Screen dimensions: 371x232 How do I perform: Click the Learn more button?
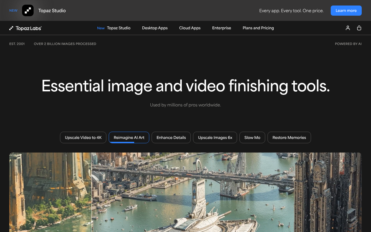(346, 10)
